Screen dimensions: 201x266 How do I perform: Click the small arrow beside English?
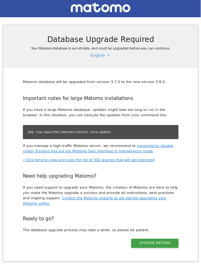109,55
